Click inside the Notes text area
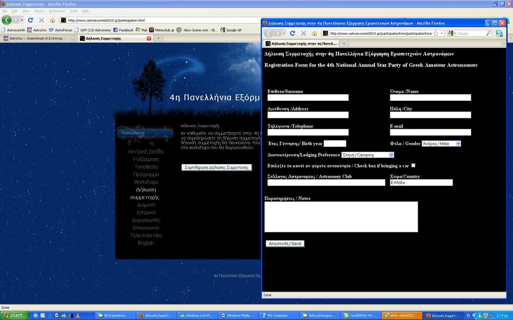 [x=341, y=217]
